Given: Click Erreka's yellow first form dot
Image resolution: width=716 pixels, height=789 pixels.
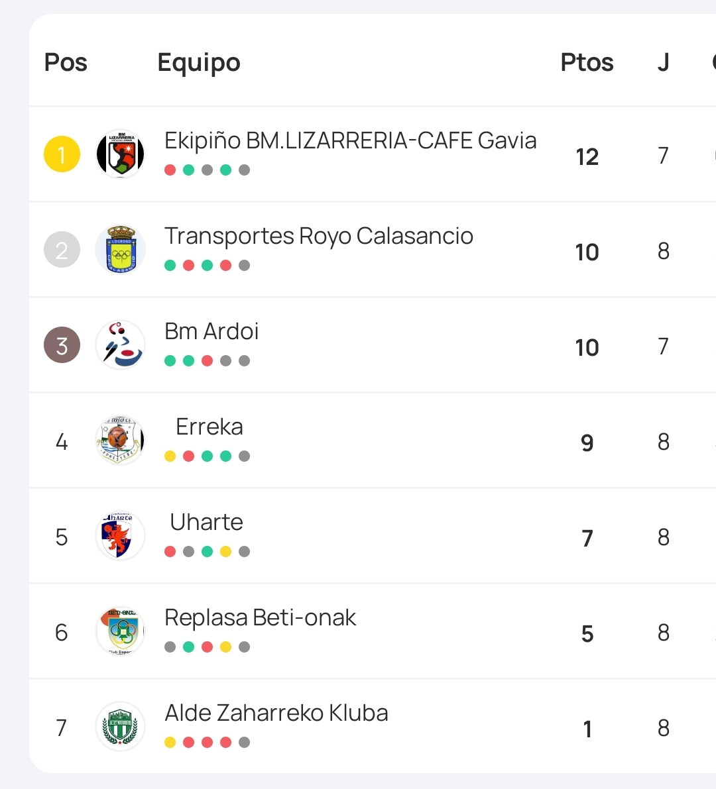Looking at the screenshot, I should click(170, 456).
